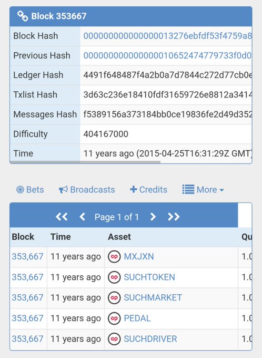Click the Broadcasts megaphone icon

pyautogui.click(x=63, y=189)
